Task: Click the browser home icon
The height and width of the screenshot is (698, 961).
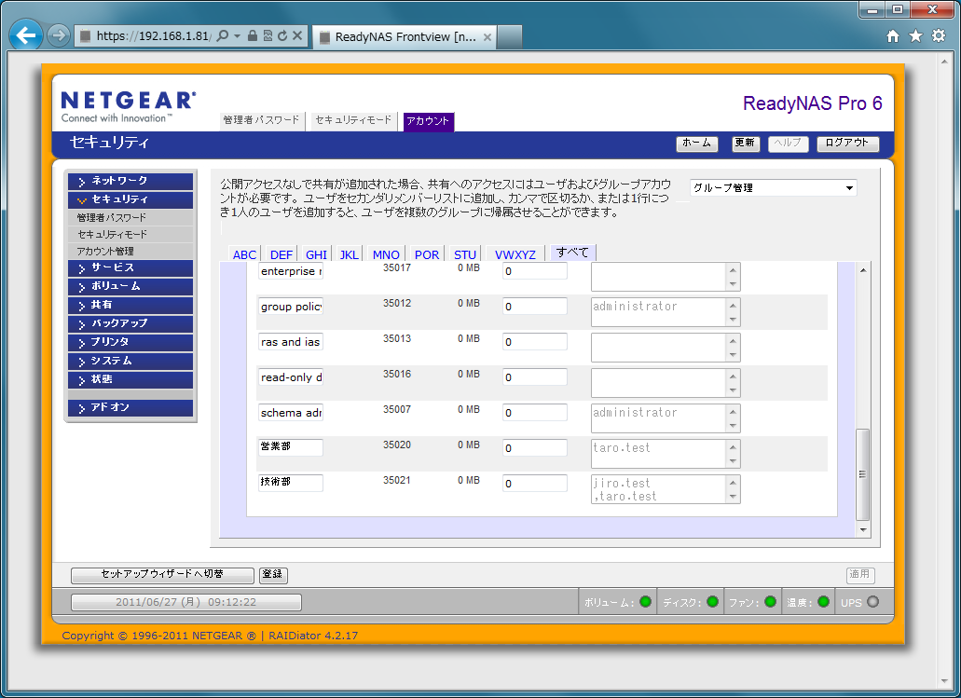Action: click(893, 36)
